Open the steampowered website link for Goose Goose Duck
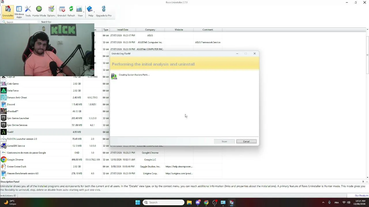The width and height of the screenshot is (369, 207). click(x=179, y=166)
